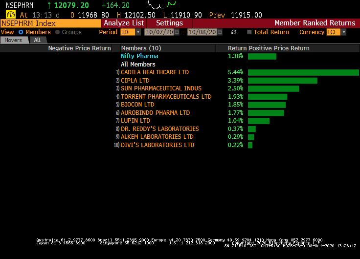Enable the Total Return checkbox
Image resolution: width=360 pixels, height=259 pixels.
(249, 32)
